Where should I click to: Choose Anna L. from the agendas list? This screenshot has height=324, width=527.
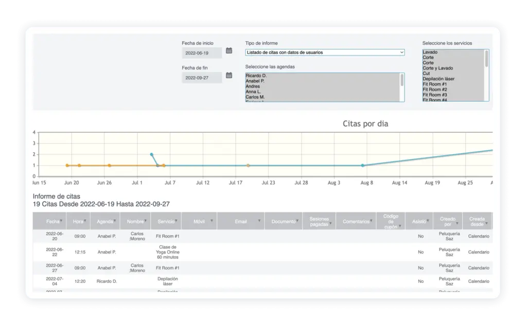[254, 92]
